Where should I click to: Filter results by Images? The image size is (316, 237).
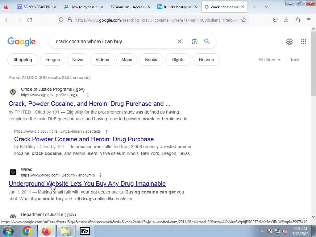point(52,60)
